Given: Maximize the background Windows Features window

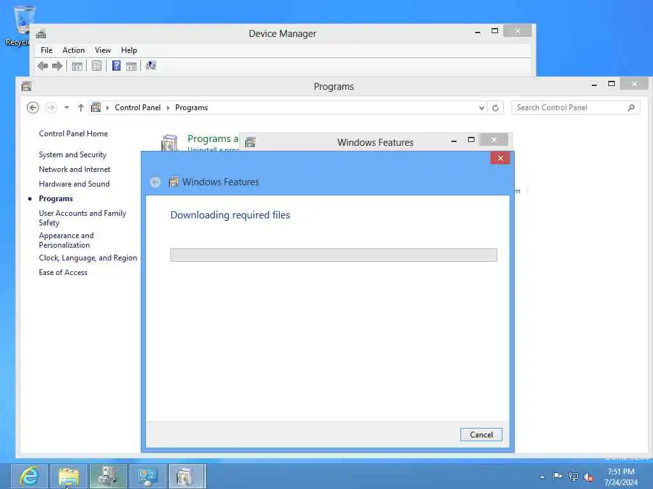Looking at the screenshot, I should pos(471,139).
